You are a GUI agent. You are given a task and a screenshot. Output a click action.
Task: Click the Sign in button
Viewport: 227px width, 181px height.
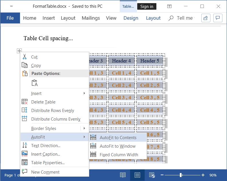pyautogui.click(x=147, y=6)
